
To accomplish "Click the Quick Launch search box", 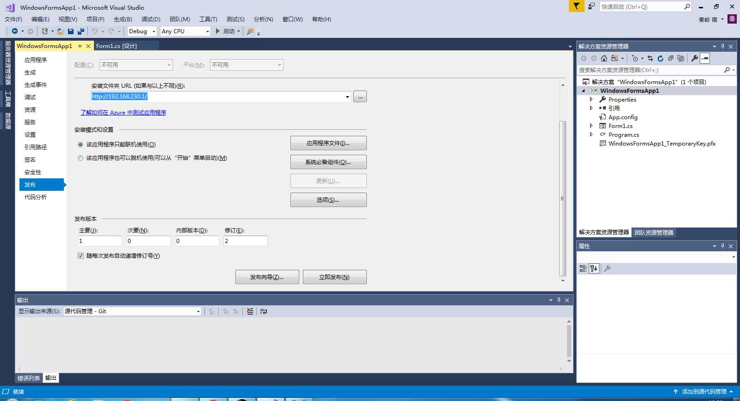I will click(x=641, y=6).
